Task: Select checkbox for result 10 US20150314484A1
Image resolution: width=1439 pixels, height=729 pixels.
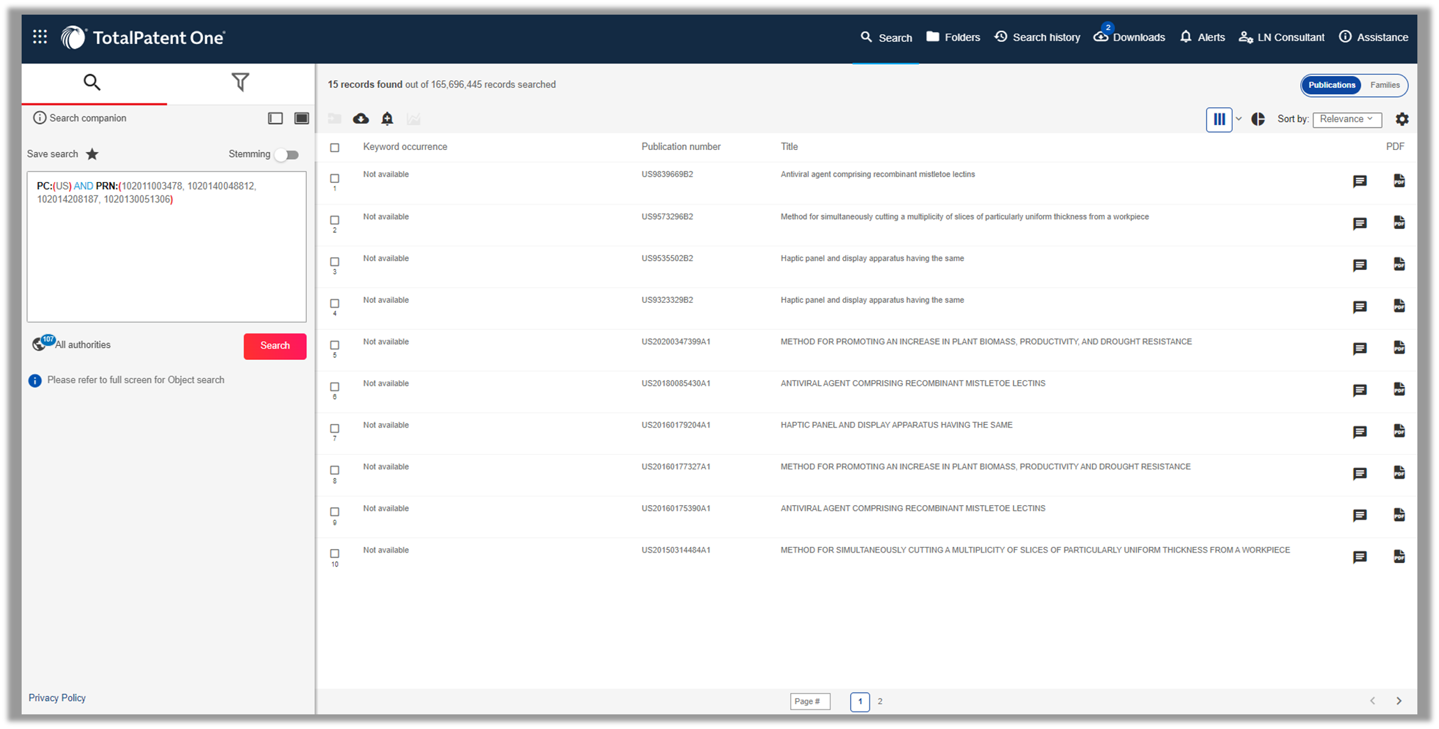Action: pos(335,554)
